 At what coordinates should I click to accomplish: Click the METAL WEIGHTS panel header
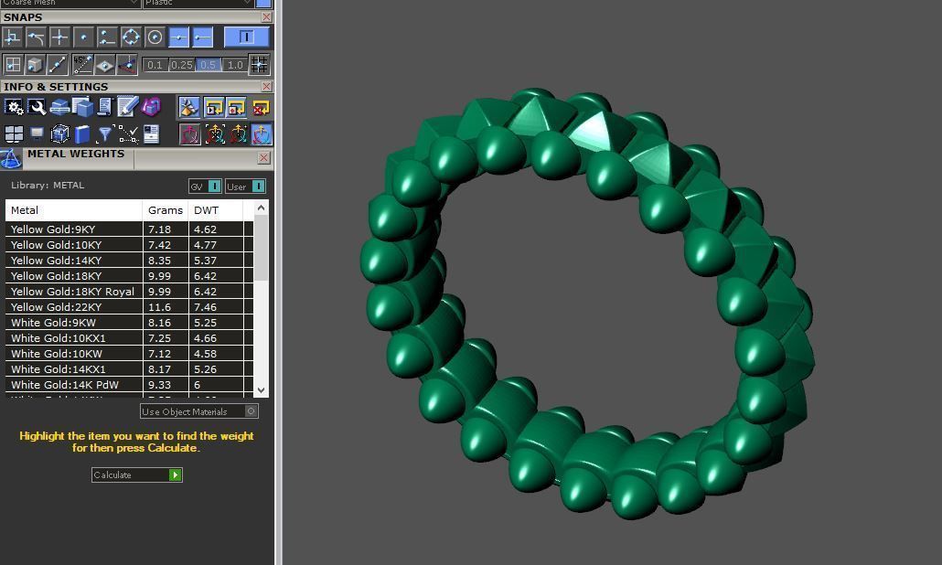(78, 154)
